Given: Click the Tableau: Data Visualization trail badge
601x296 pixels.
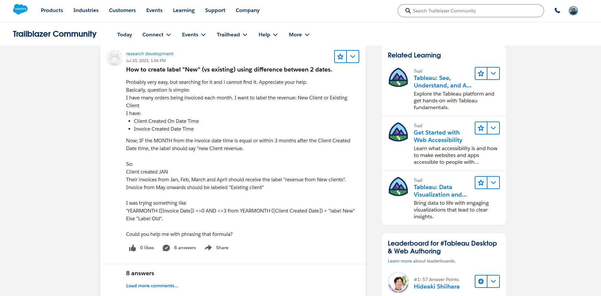Looking at the screenshot, I should point(398,187).
